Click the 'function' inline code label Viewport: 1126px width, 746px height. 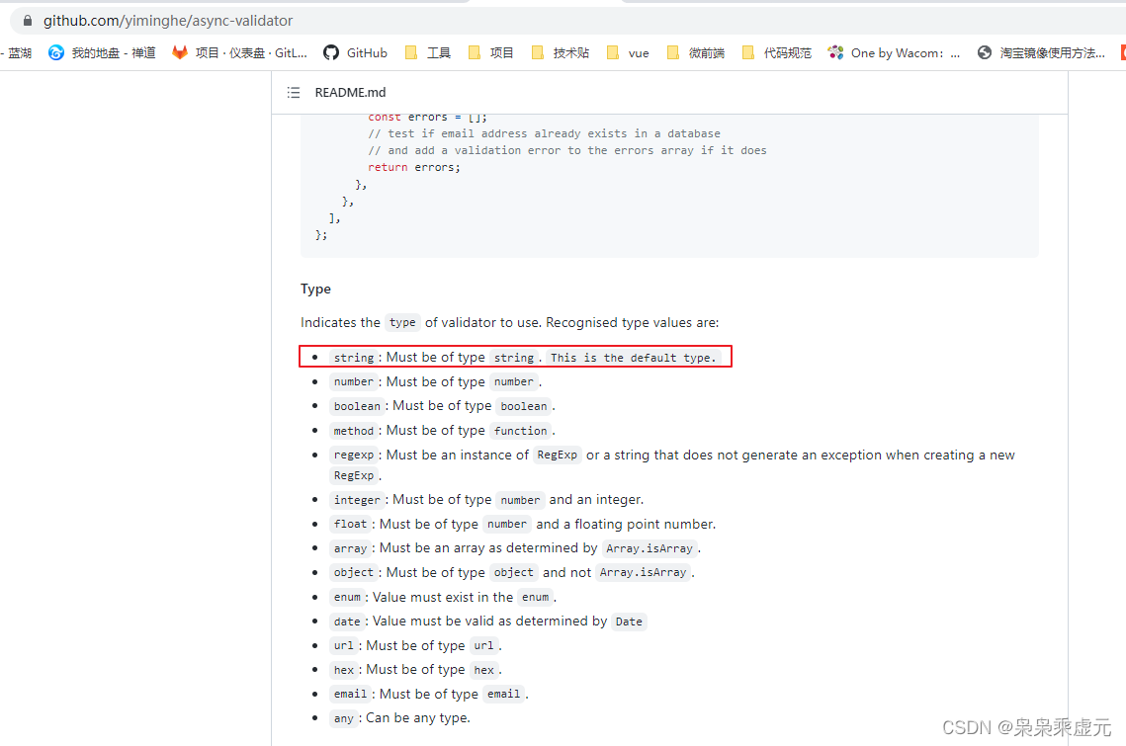pyautogui.click(x=521, y=431)
